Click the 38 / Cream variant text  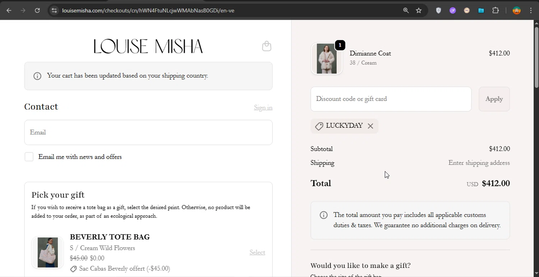[363, 63]
